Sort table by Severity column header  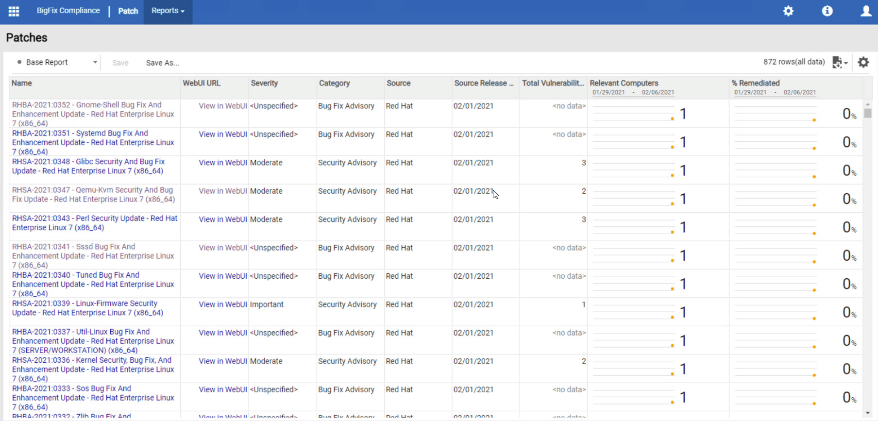coord(264,83)
